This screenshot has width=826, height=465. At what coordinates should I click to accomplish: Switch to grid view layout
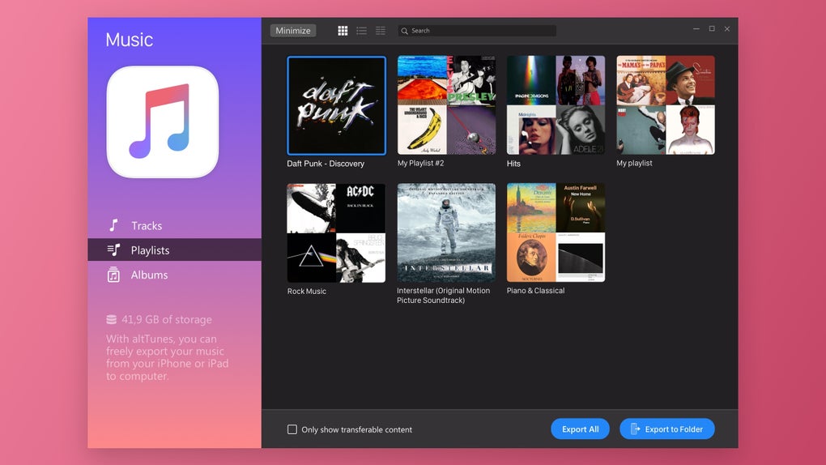click(343, 31)
